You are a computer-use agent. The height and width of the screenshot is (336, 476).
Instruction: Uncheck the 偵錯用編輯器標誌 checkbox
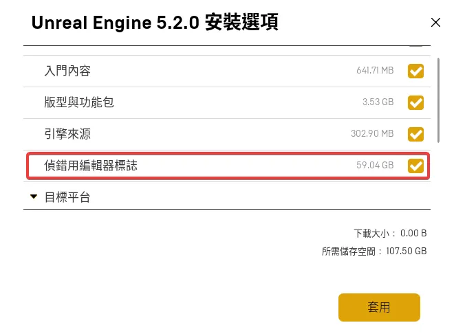415,166
